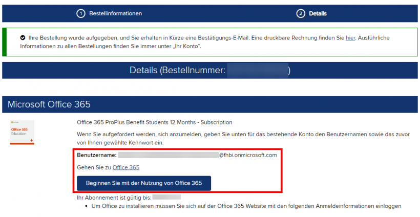
Task: Click the 'Benutzername:' label
Action: click(x=97, y=155)
